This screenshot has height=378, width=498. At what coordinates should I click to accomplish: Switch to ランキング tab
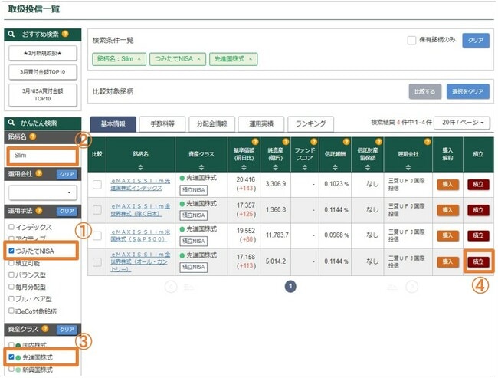[x=310, y=124]
